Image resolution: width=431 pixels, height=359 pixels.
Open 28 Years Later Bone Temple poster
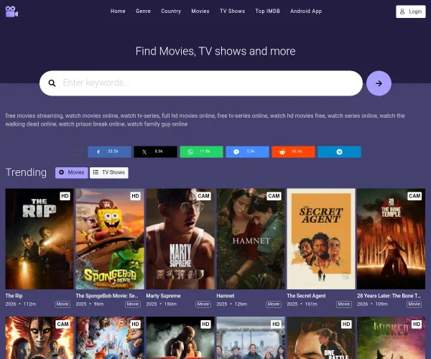pyautogui.click(x=391, y=238)
